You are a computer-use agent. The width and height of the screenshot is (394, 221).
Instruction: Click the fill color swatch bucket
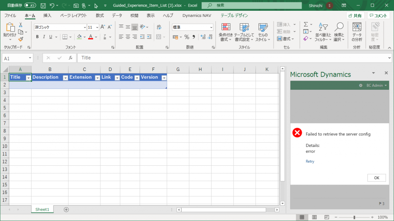[79, 37]
